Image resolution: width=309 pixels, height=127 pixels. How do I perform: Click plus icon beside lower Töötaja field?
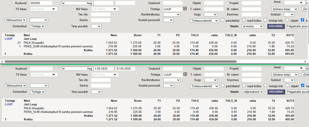coord(185,74)
